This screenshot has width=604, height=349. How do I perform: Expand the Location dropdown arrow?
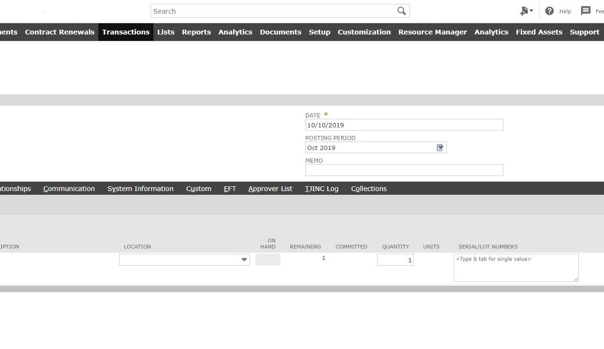click(x=244, y=260)
